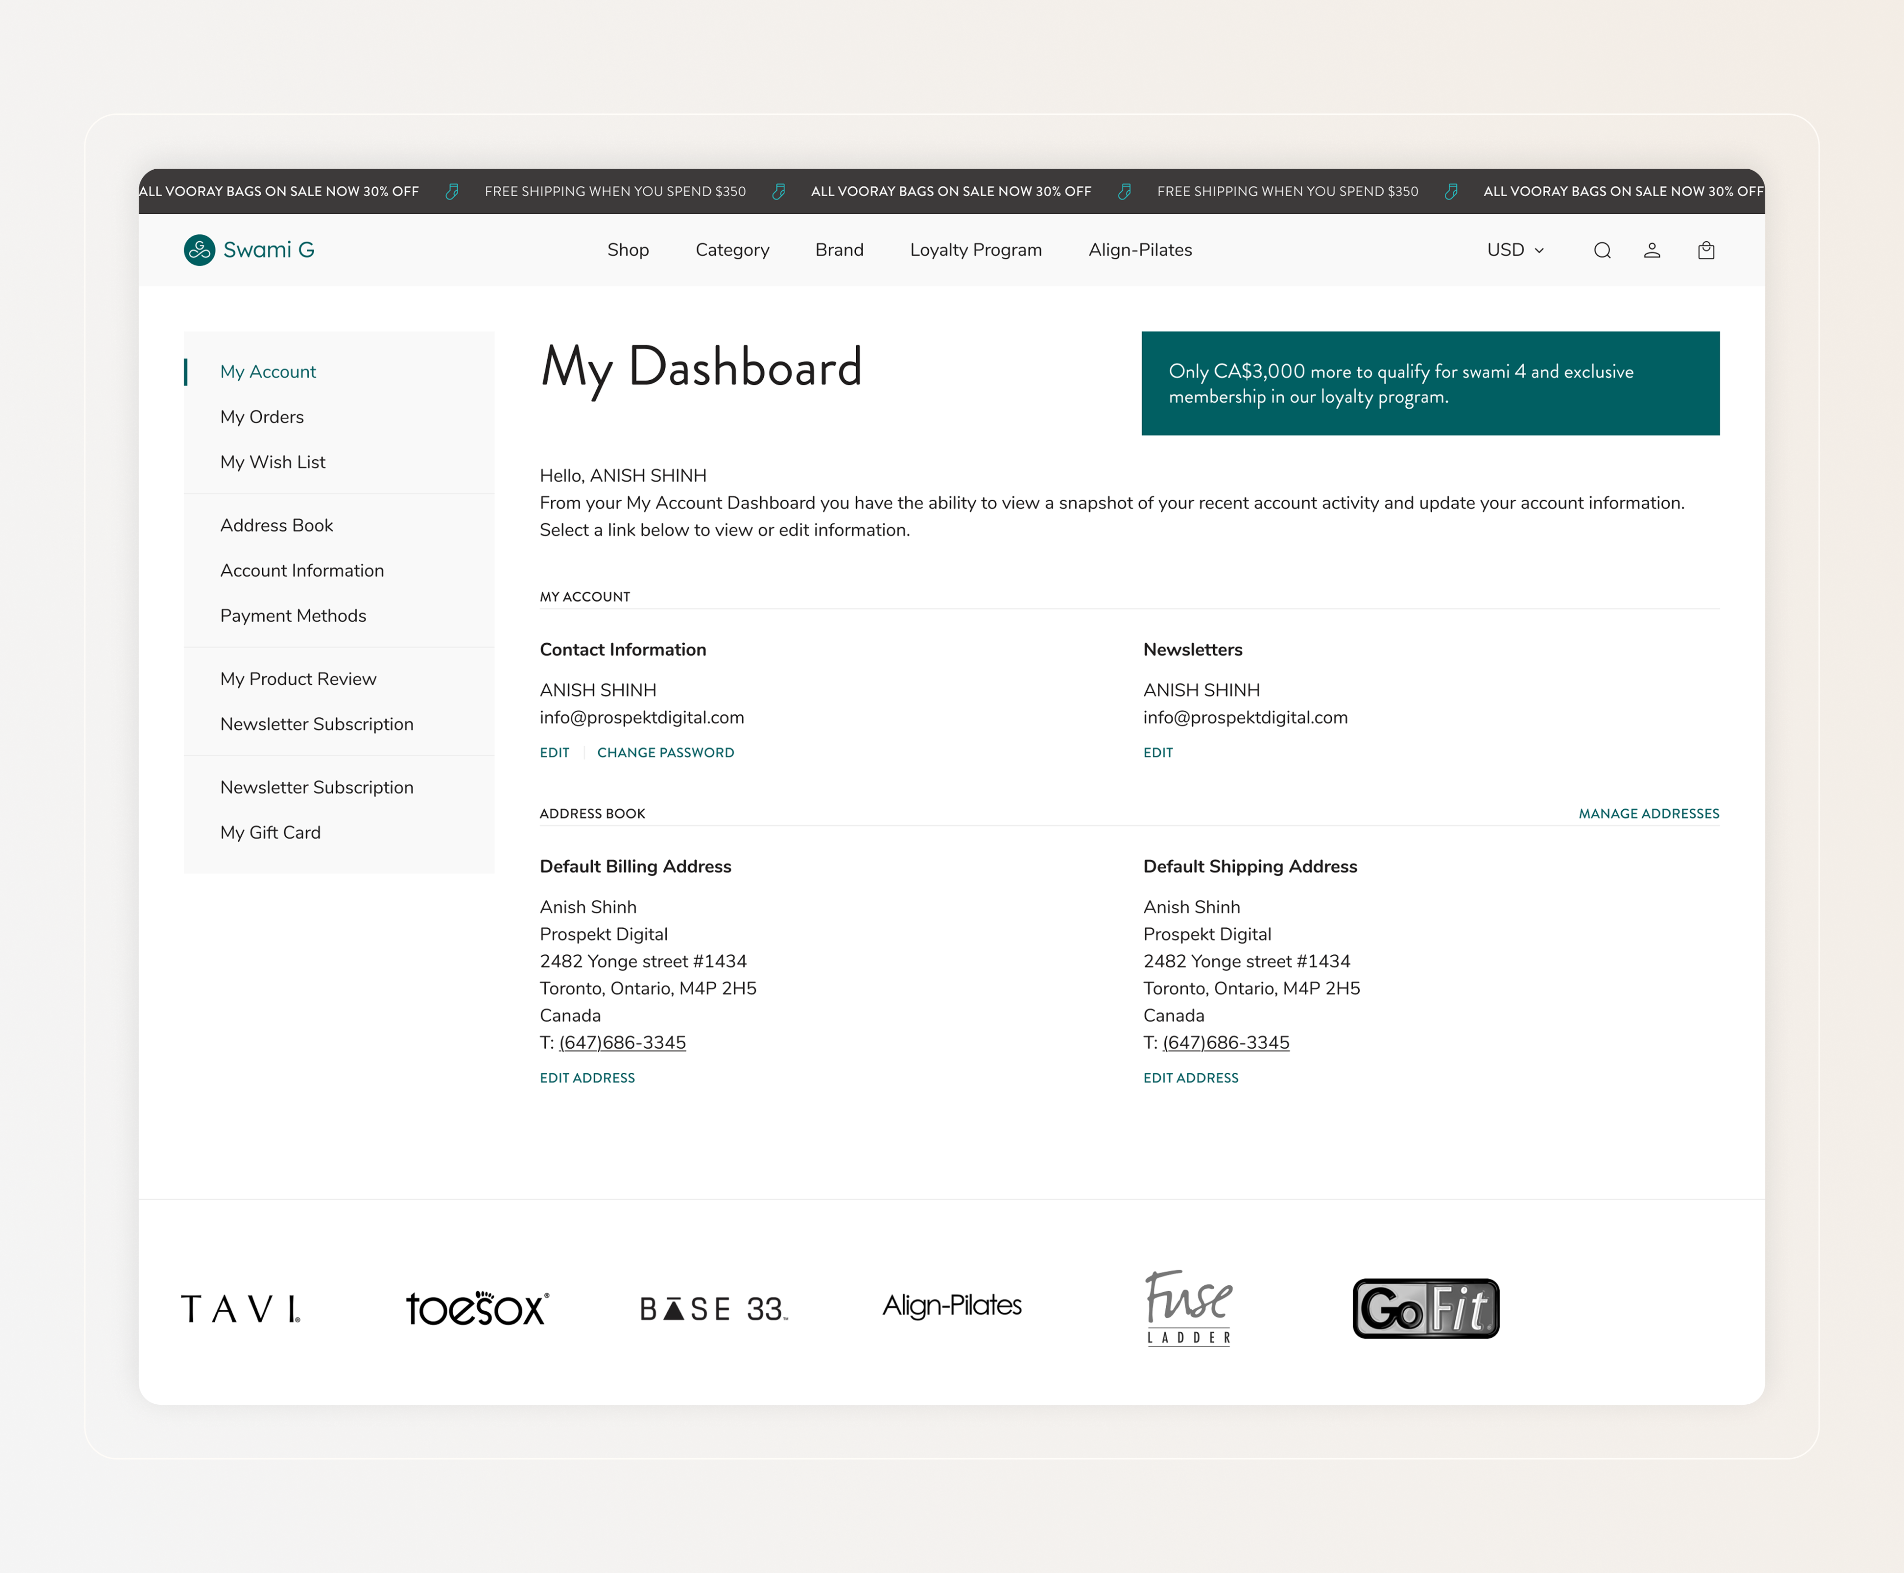Click the 'My Dashboard' heading
This screenshot has width=1904, height=1573.
click(701, 368)
